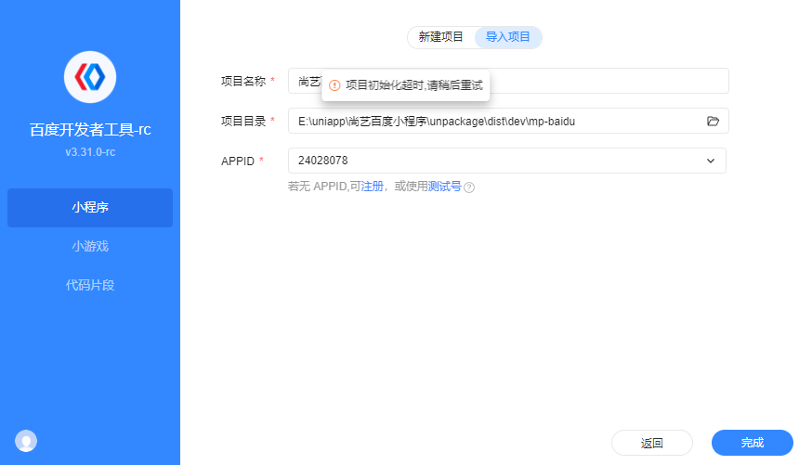Click the user avatar icon
This screenshot has width=812, height=465.
tap(26, 441)
